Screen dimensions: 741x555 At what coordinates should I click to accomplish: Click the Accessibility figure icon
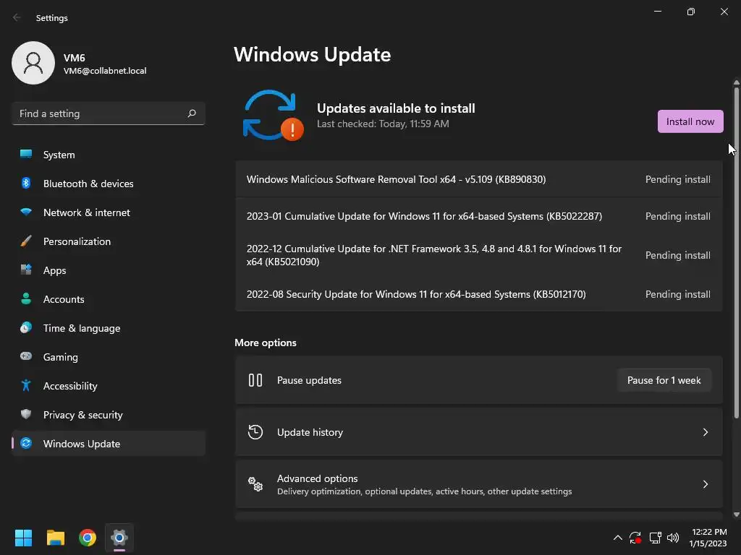(26, 386)
